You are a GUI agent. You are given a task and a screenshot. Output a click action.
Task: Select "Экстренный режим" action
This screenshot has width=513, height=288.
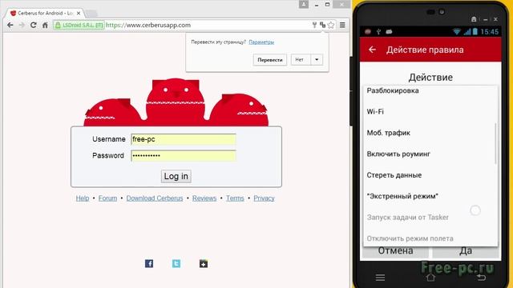(x=430, y=196)
